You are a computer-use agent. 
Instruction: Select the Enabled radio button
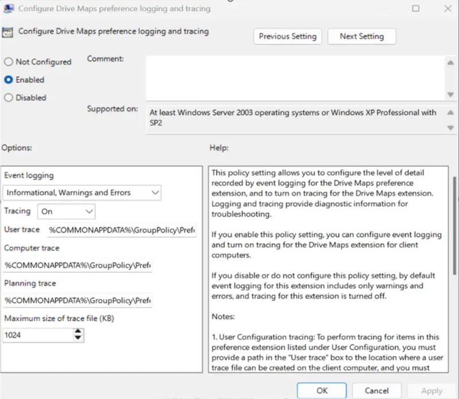[9, 80]
